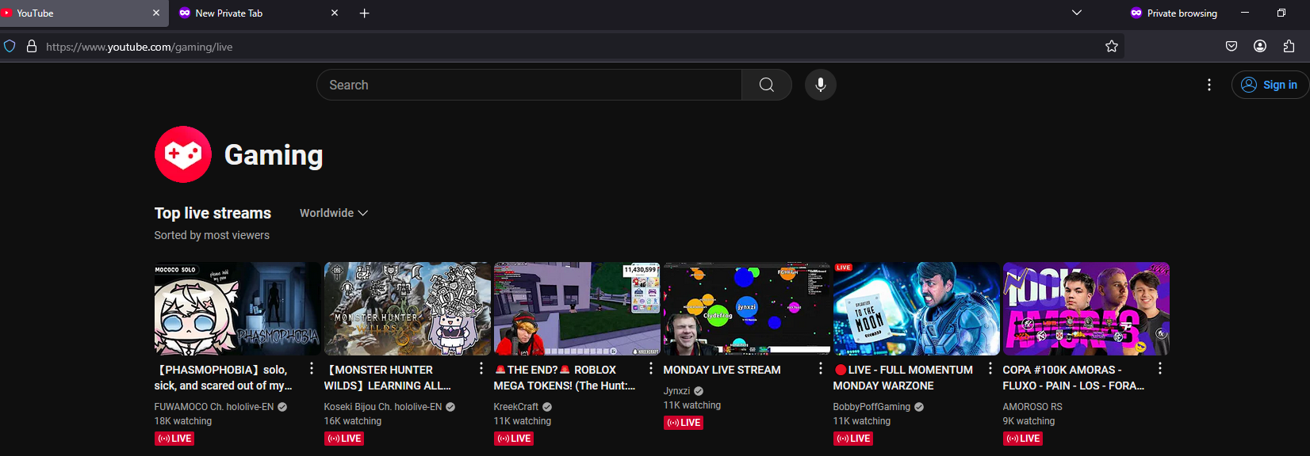Open To The Moon Warzone thumbnail
Screen dimensions: 1310x456
[917, 309]
